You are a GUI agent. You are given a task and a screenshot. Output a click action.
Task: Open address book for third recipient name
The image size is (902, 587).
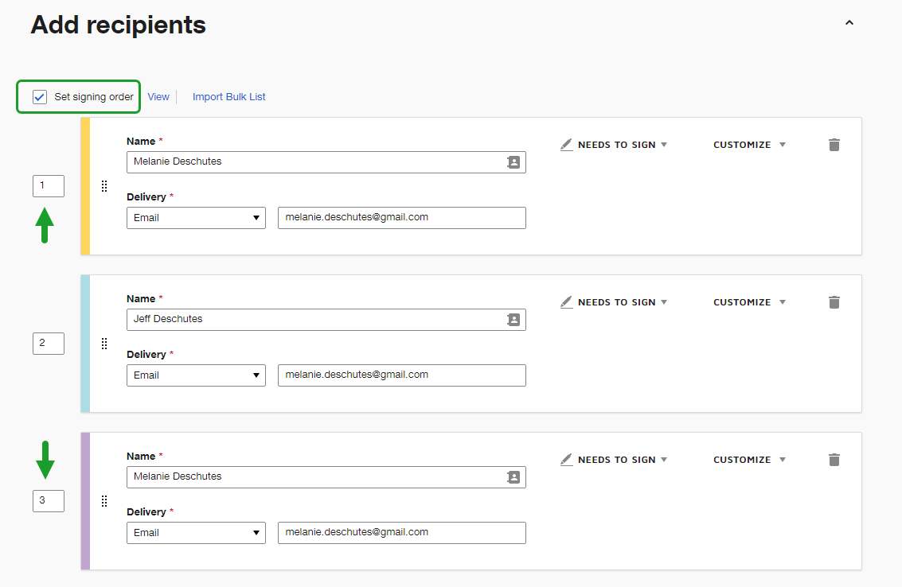point(513,477)
